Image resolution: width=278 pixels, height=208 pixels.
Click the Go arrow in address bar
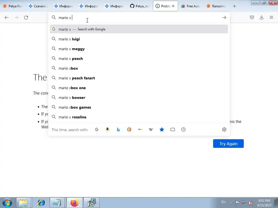[224, 17]
